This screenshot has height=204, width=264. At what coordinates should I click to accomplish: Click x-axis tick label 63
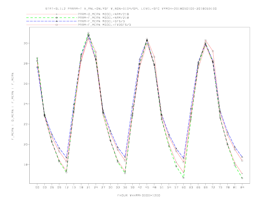191,187
